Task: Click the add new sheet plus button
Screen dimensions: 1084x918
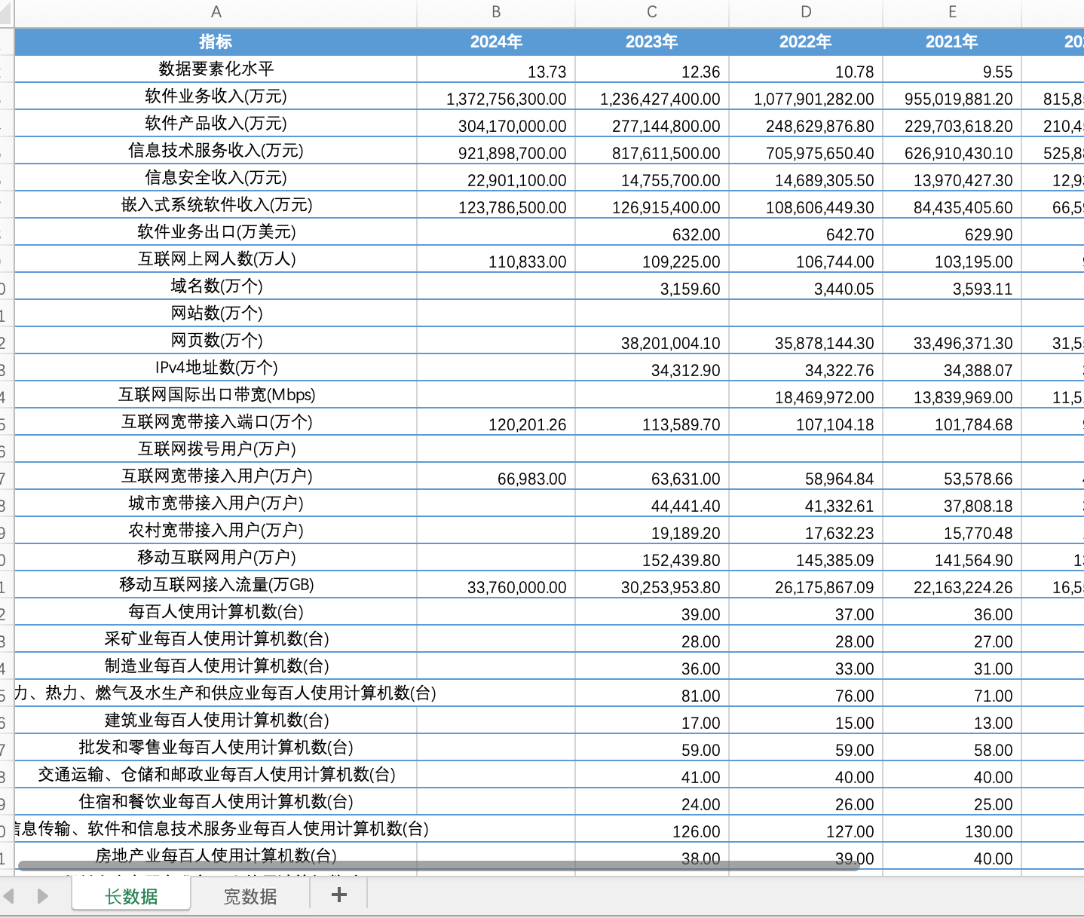Action: coord(339,895)
